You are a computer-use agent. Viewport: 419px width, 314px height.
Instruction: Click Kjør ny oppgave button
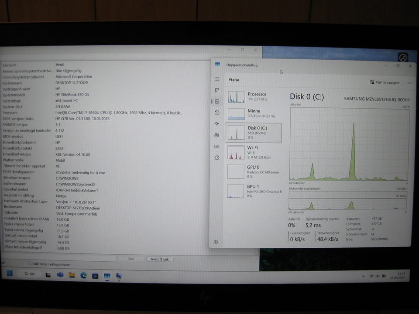coord(385,82)
